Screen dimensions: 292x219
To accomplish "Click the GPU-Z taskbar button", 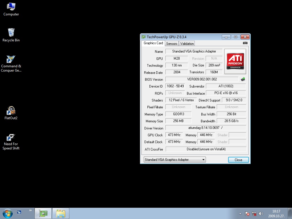I will point(43,213).
